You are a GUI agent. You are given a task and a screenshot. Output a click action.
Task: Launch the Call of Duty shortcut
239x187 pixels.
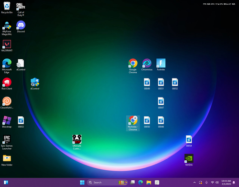[x=21, y=9]
